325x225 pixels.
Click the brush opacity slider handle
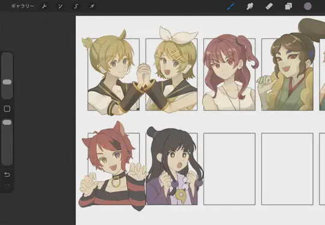click(7, 122)
